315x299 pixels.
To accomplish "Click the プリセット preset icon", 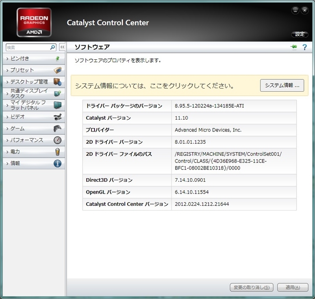I will coord(57,70).
